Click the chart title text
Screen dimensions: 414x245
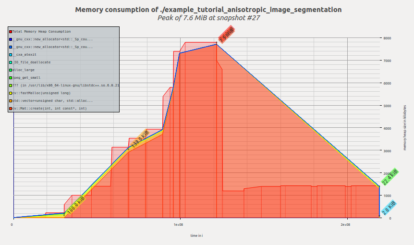(x=208, y=10)
